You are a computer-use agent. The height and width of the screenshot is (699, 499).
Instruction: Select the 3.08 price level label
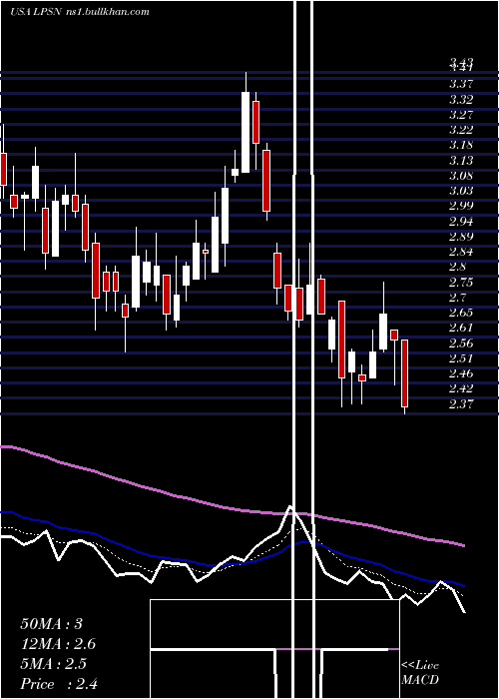(461, 175)
